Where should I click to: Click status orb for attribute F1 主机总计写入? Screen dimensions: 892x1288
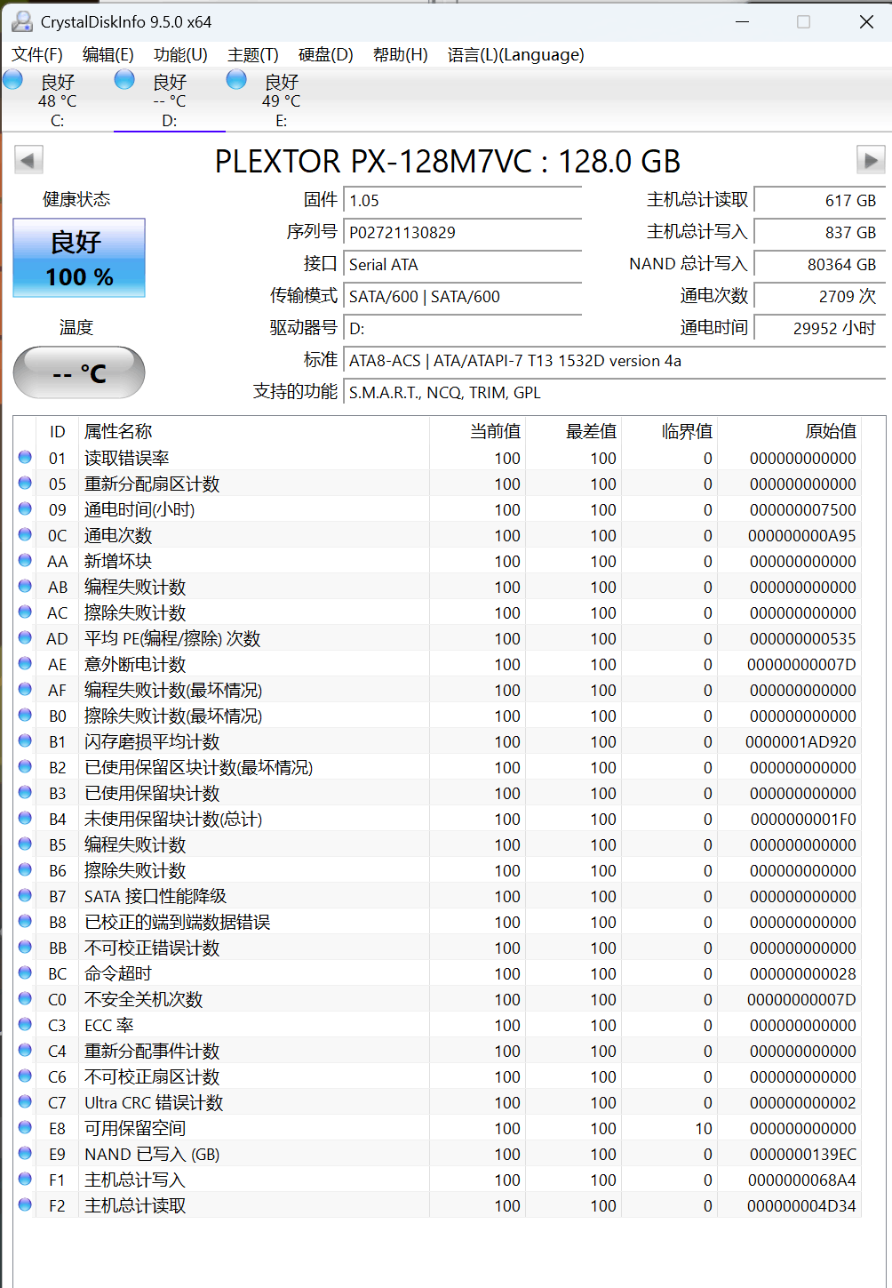(x=25, y=1179)
